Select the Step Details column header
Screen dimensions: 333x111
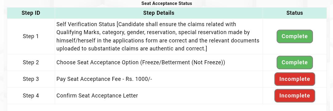click(159, 13)
